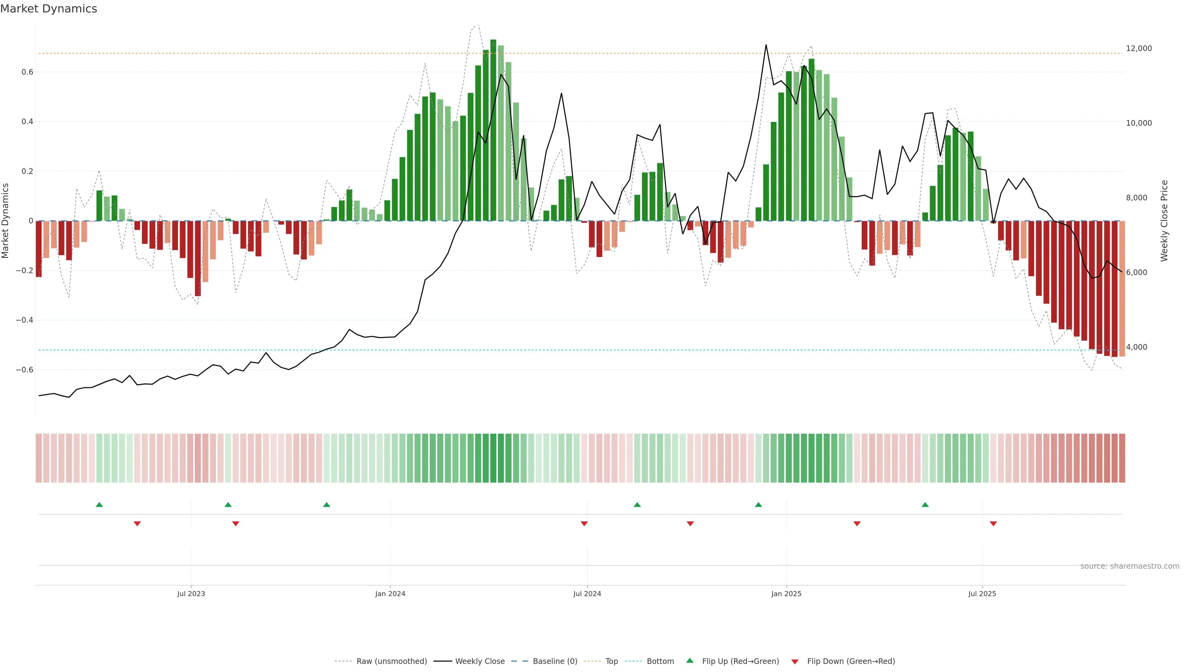Toggle the Bottom legend entry
The width and height of the screenshot is (1195, 672).
pos(660,661)
